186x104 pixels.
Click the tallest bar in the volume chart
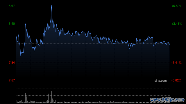pyautogui.click(x=51, y=95)
